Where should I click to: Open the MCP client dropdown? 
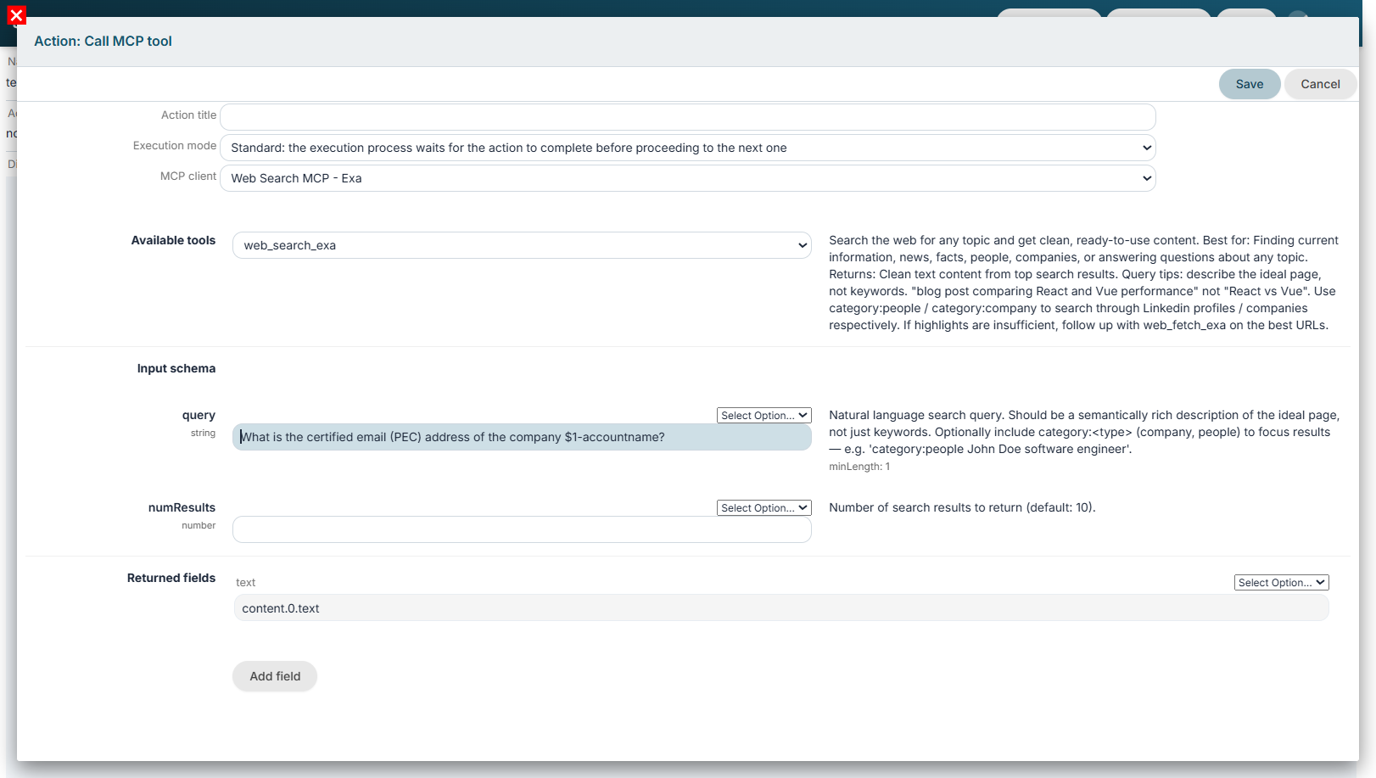(x=688, y=178)
